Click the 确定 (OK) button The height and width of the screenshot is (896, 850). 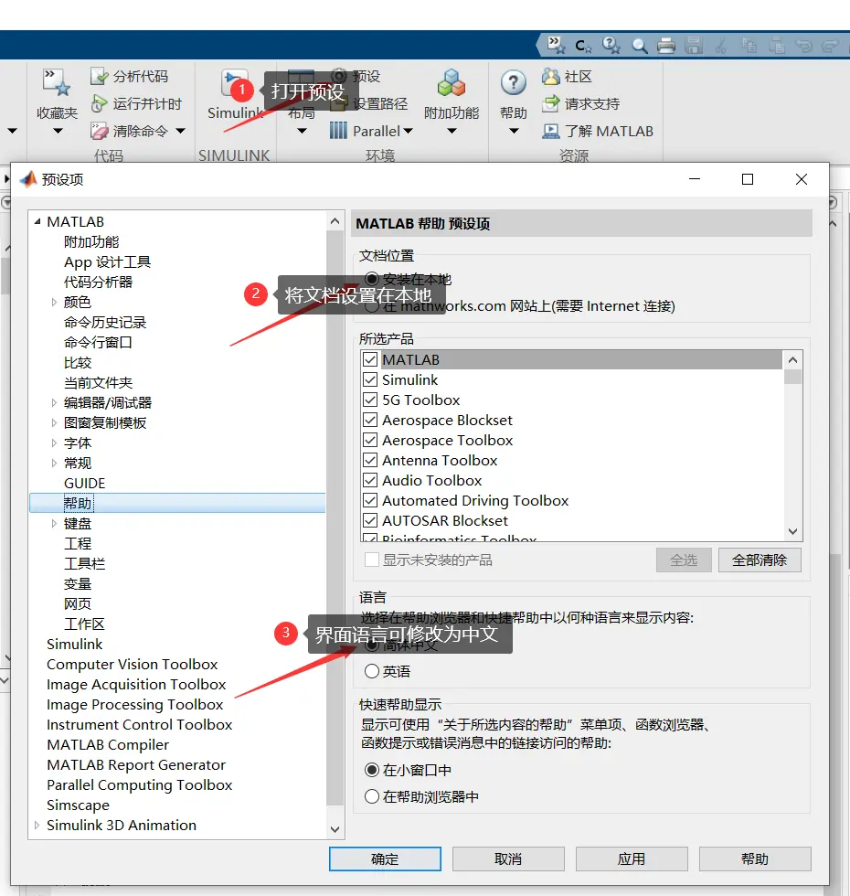pyautogui.click(x=385, y=859)
